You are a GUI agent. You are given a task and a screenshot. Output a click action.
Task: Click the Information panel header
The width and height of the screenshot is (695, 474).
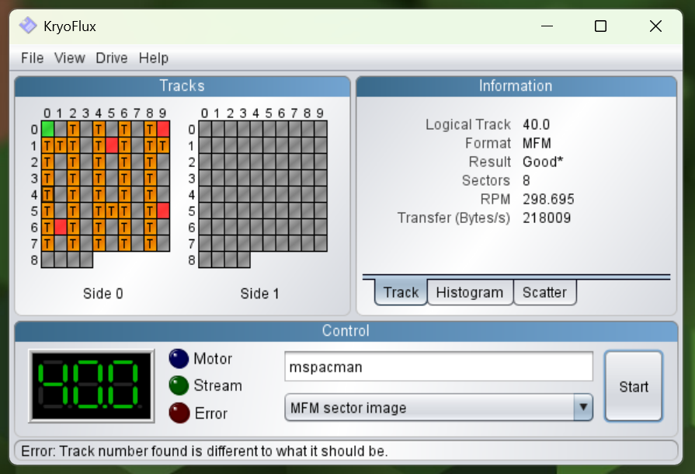(x=516, y=86)
